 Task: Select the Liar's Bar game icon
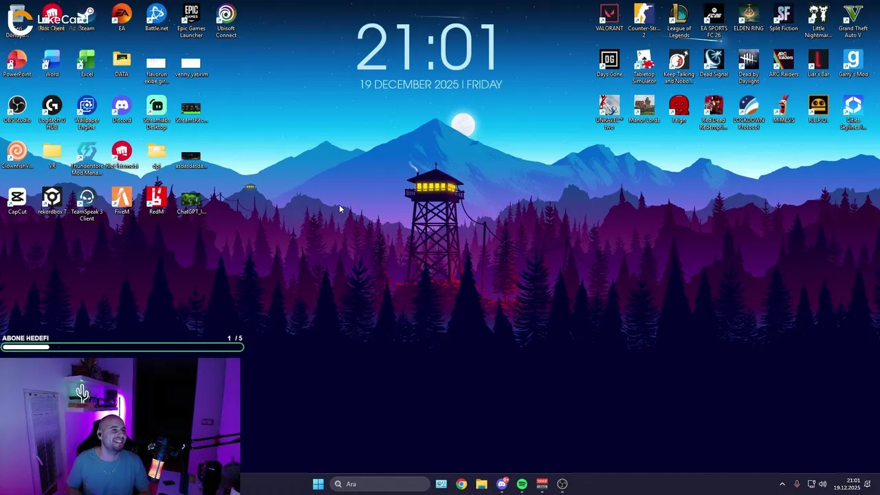818,64
